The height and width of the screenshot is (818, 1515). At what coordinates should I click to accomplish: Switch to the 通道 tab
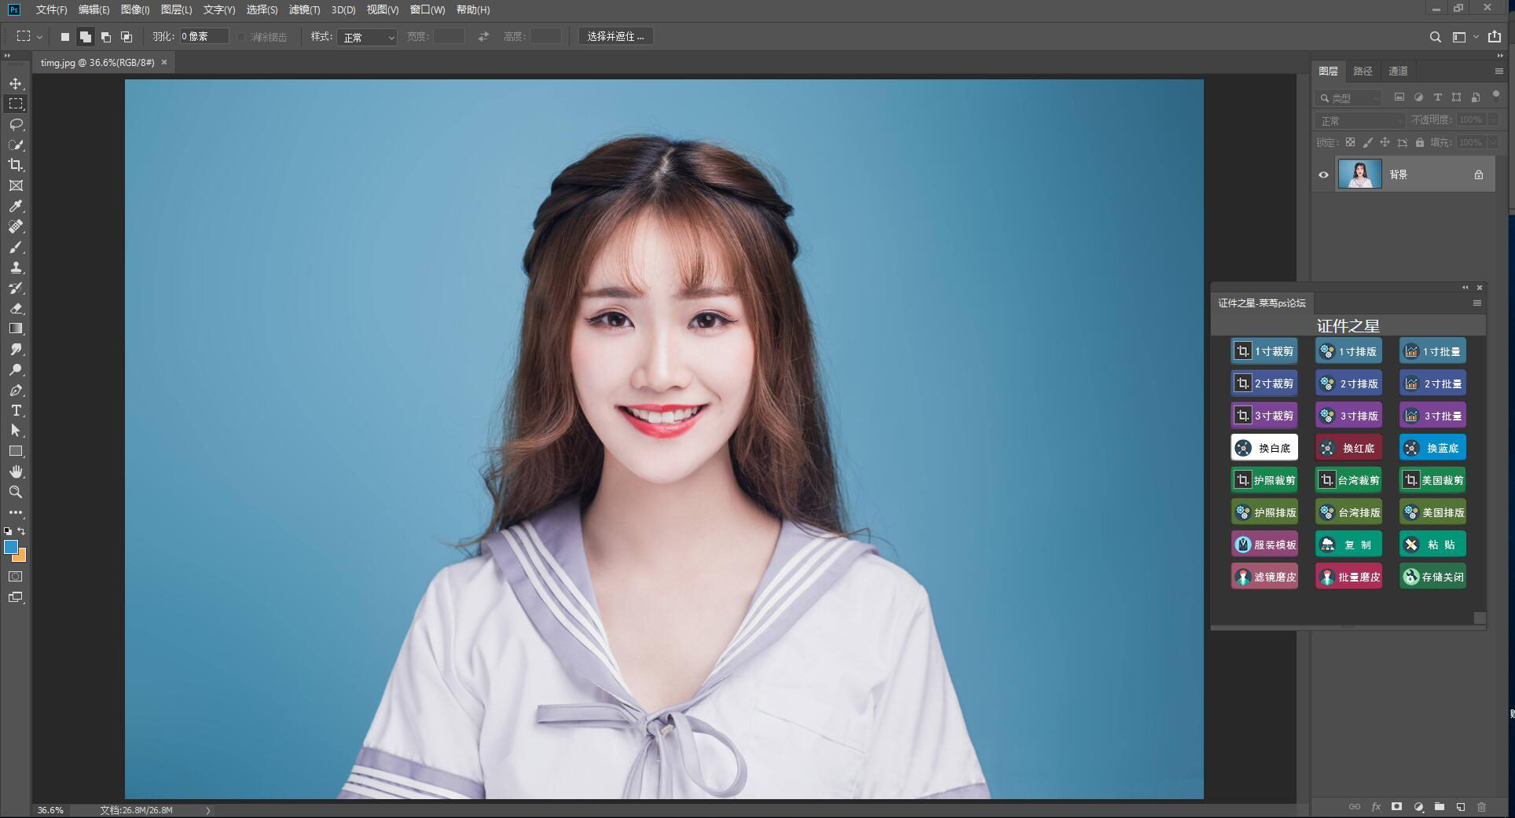pyautogui.click(x=1398, y=71)
